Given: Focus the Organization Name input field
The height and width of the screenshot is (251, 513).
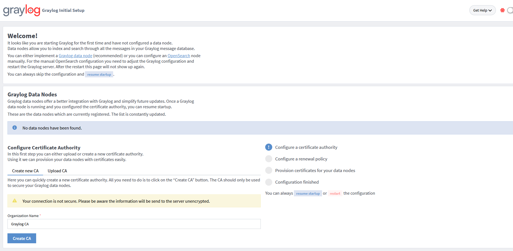Looking at the screenshot, I should tap(134, 224).
